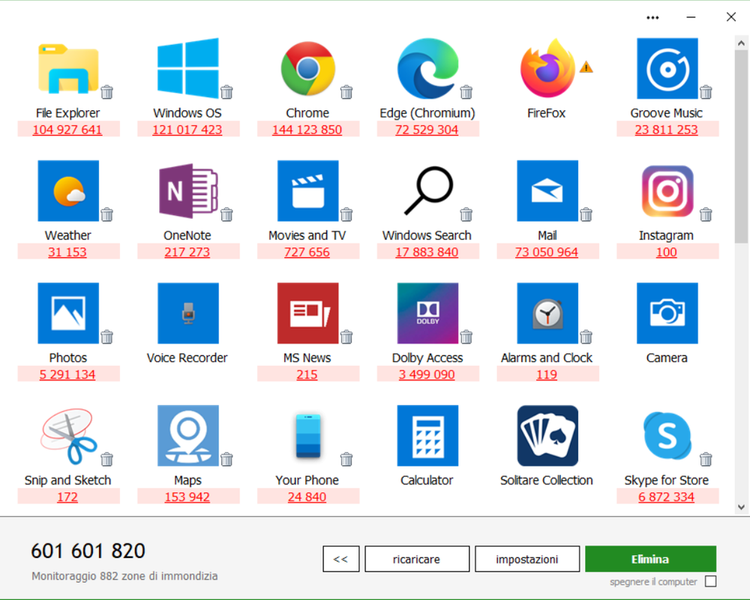The height and width of the screenshot is (600, 750).
Task: Select the Groove Music icon
Action: coord(667,68)
